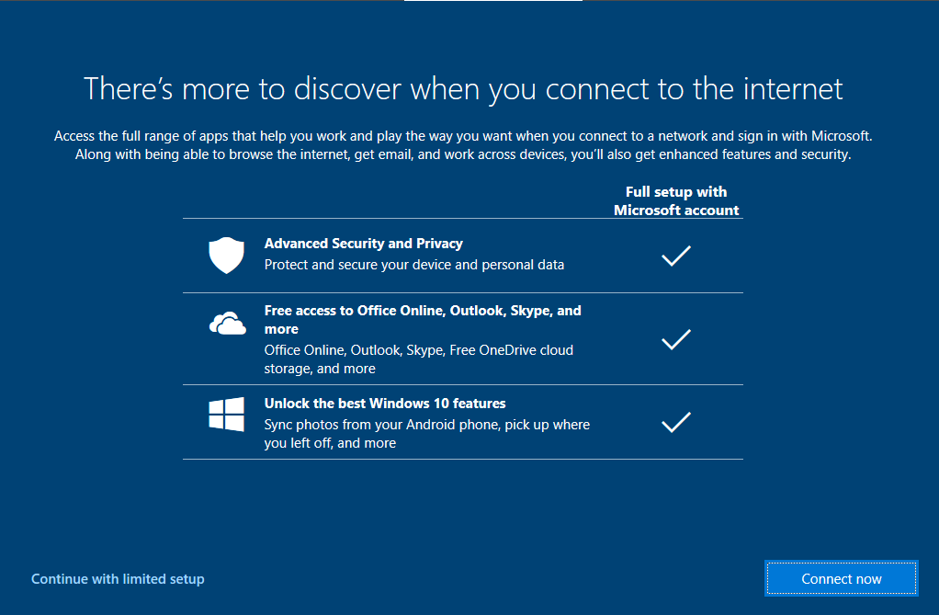Viewport: 939px width, 615px height.
Task: Click the OneDrive cloud icon
Action: (227, 324)
